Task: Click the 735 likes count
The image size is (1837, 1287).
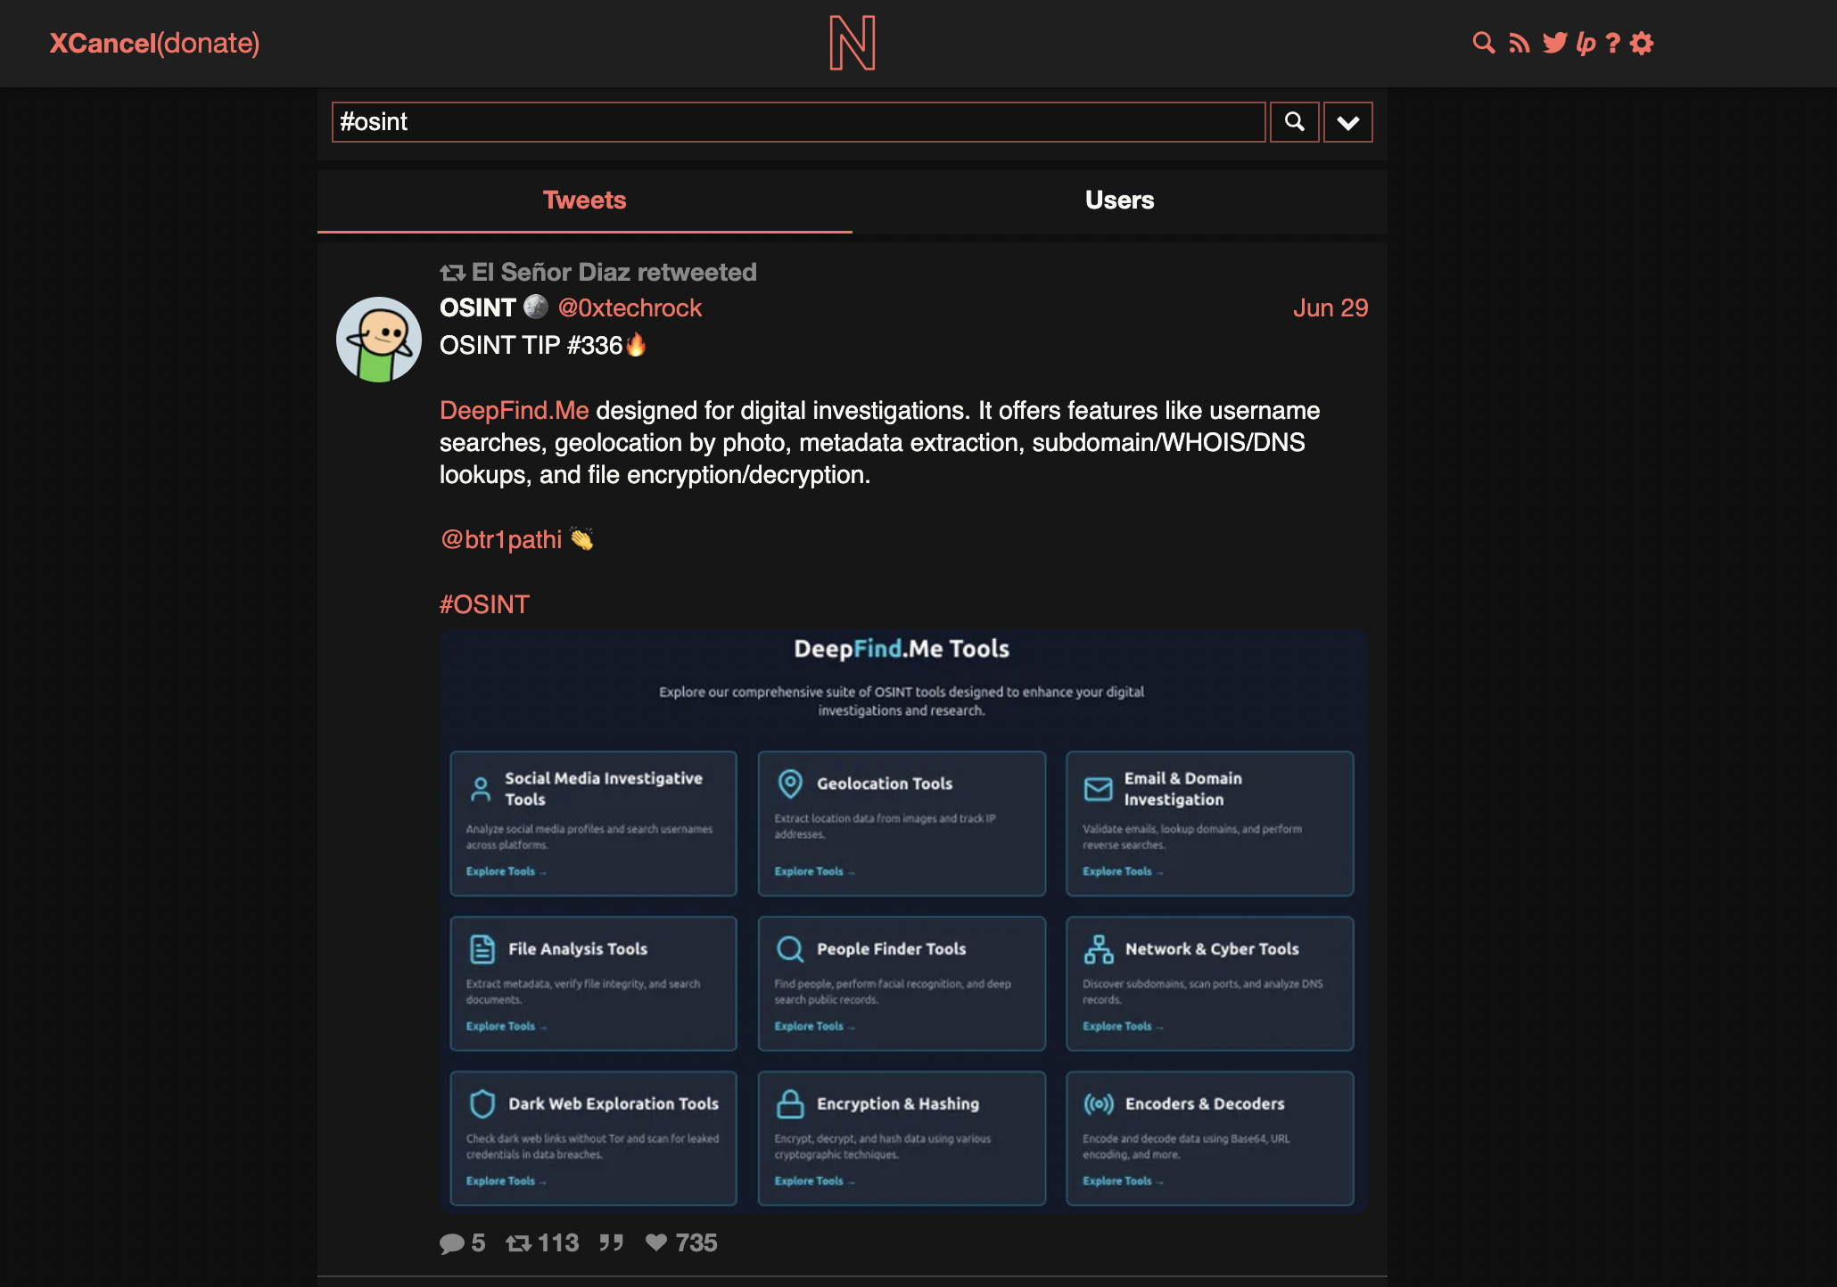Action: [x=696, y=1243]
